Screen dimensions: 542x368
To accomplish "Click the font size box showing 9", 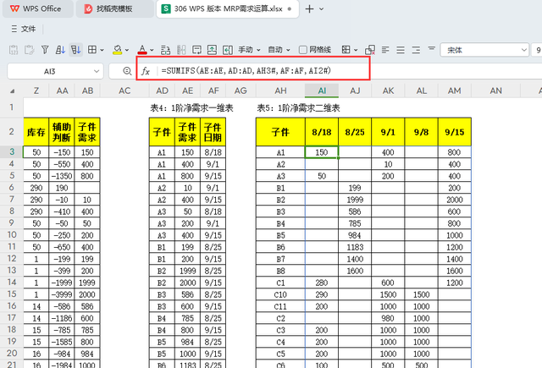I will [x=537, y=50].
